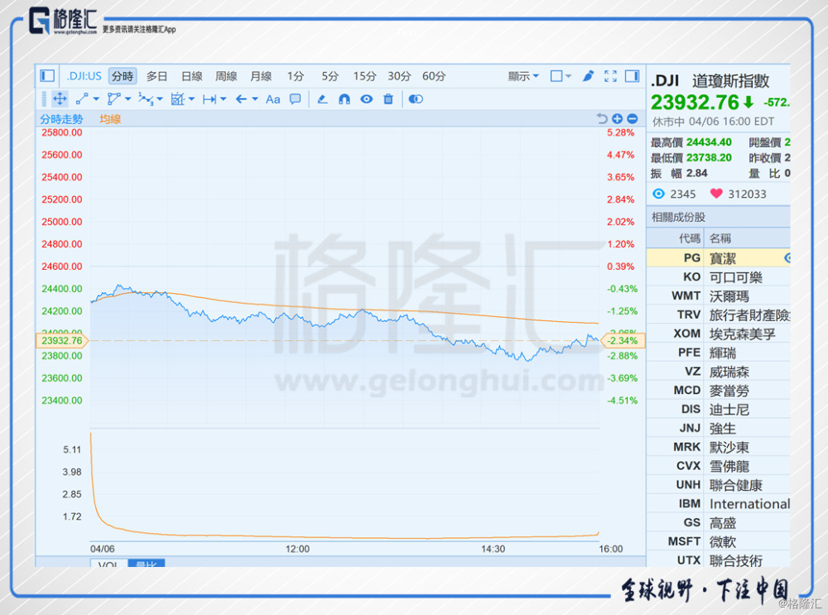The width and height of the screenshot is (828, 615).
Task: Toggle the 均線 average line legend
Action: click(110, 118)
